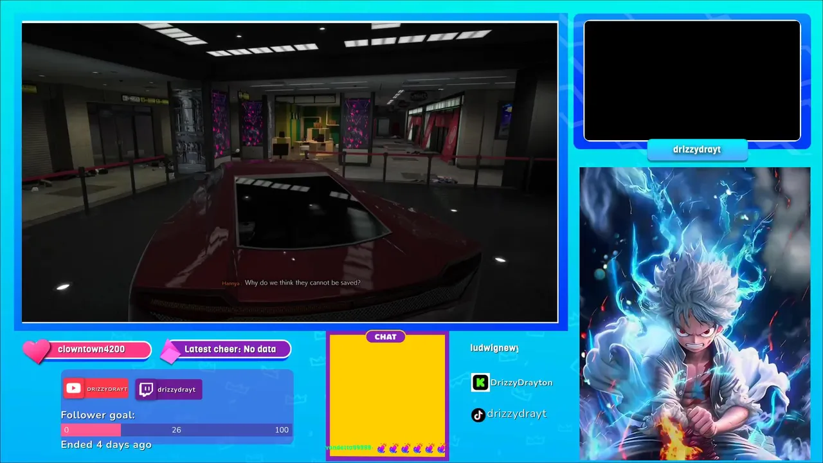Click the Latest cheer: No data badge
The image size is (823, 463).
click(230, 349)
